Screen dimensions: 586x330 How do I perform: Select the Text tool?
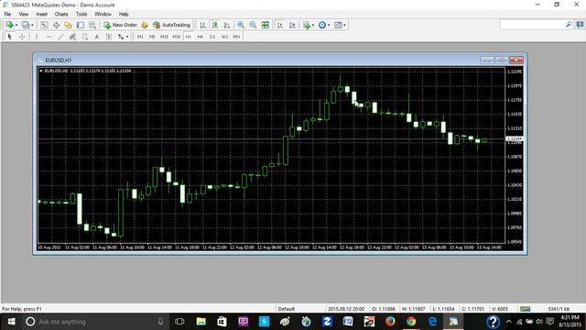tap(97, 37)
